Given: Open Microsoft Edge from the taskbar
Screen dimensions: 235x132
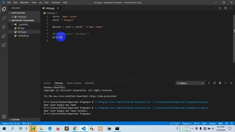Looking at the screenshot, I should point(50,129).
